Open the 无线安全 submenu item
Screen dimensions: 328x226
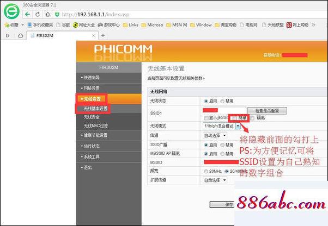click(92, 117)
